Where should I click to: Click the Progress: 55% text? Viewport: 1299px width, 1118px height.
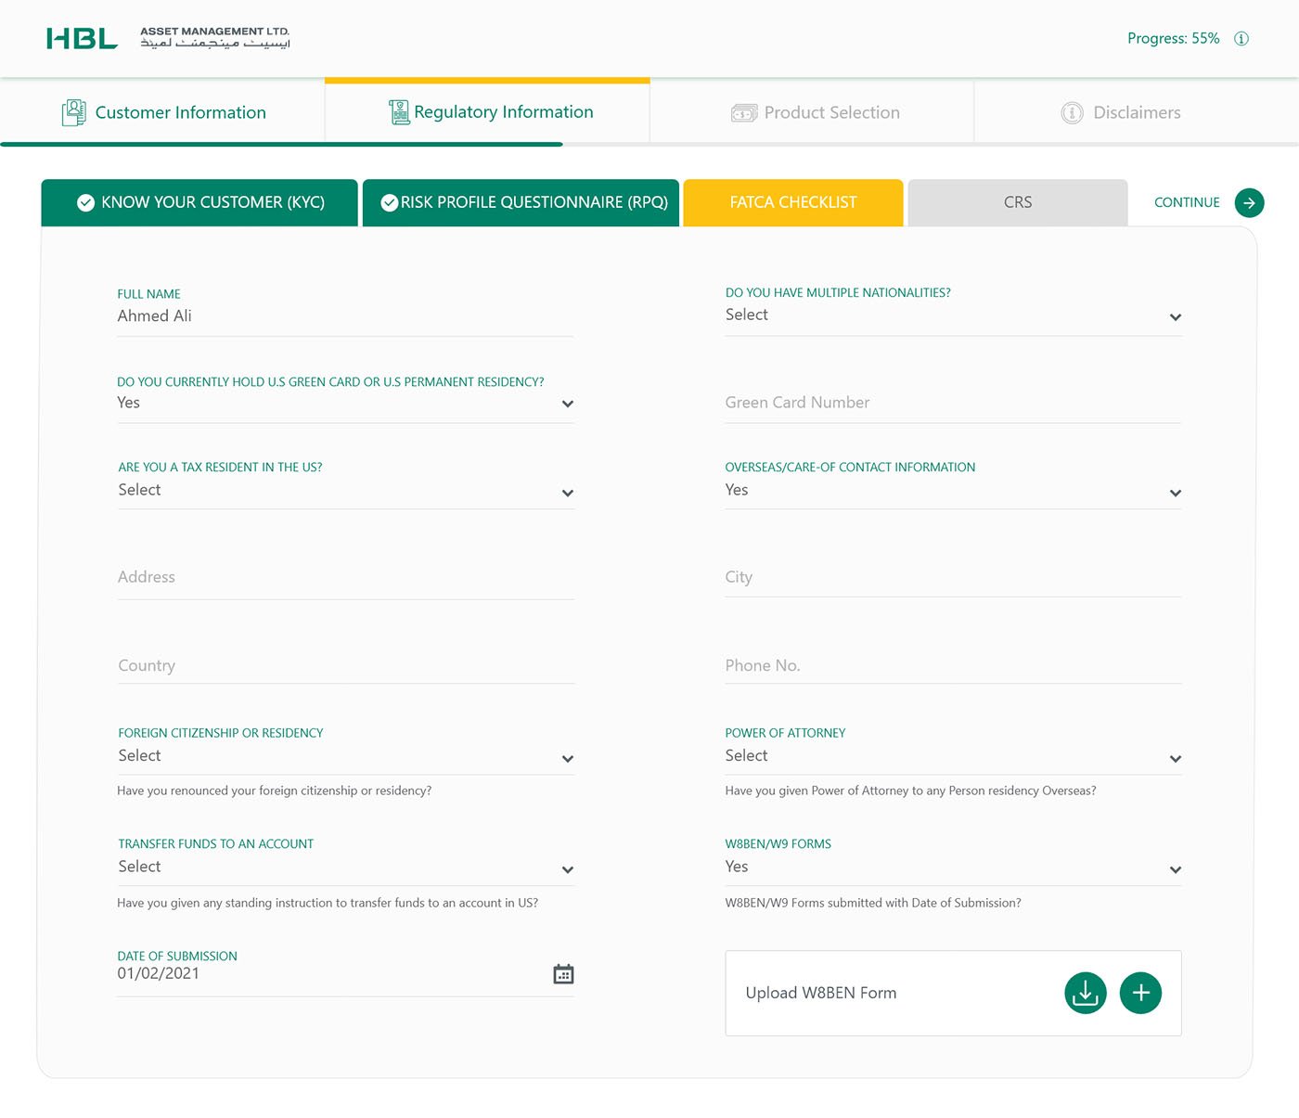1173,38
